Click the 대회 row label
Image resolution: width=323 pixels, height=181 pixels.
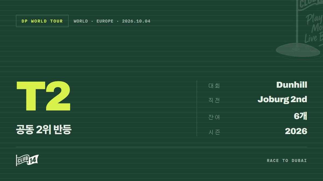coord(214,86)
